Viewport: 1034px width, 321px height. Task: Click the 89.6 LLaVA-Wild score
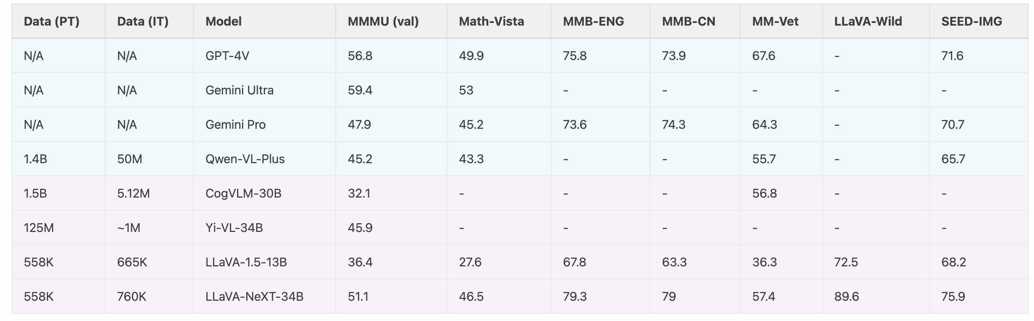pyautogui.click(x=846, y=297)
